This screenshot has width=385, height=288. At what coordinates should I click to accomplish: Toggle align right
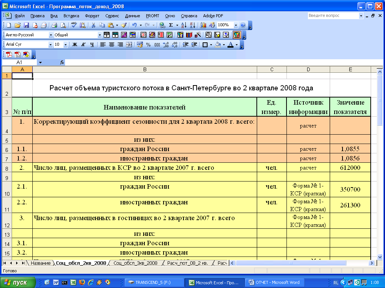pos(120,45)
